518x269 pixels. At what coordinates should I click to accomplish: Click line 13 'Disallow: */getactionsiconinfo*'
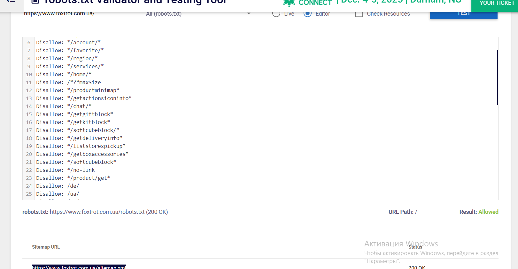coord(84,98)
